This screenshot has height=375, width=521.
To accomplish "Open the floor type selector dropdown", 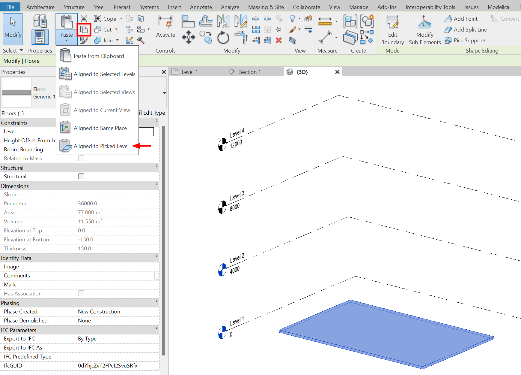I will tap(164, 93).
